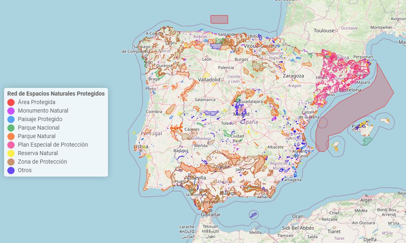Select the orange Parque Natural legend dot
Viewport: 406px width, 243px height.
(11, 136)
